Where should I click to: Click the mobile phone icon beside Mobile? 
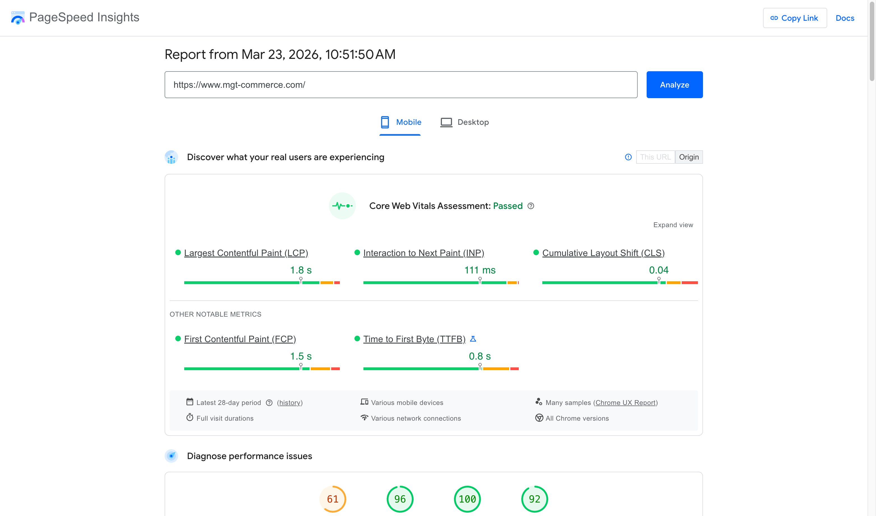point(384,122)
